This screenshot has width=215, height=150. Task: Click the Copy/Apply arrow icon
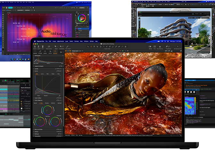[167, 46]
